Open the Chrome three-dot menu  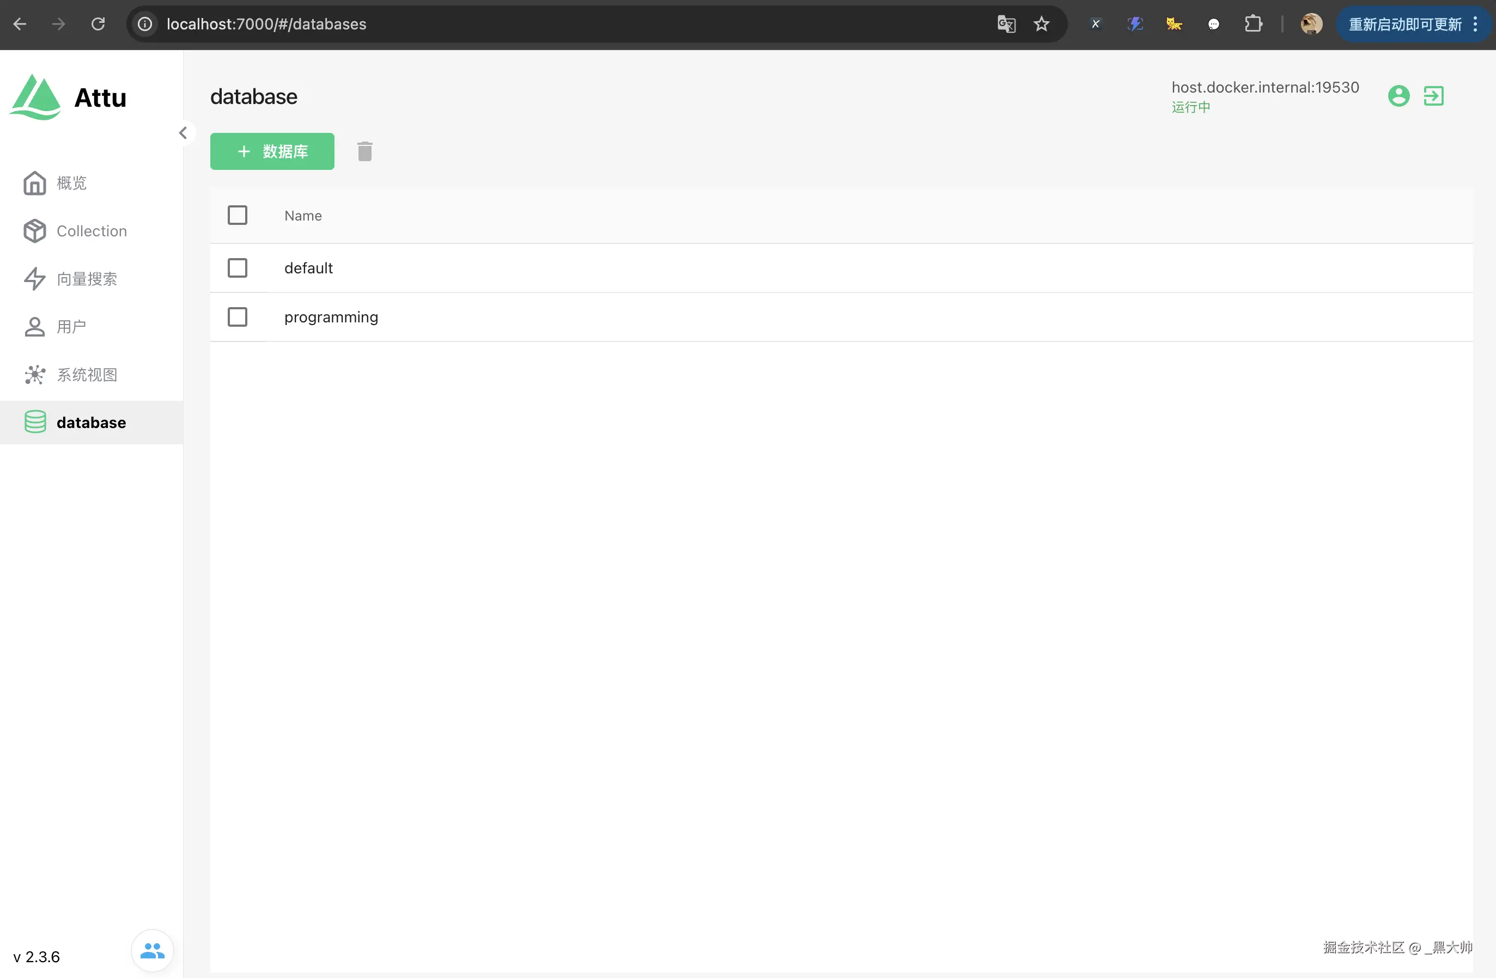click(x=1475, y=25)
